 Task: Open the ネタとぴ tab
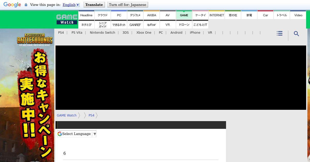pos(86,24)
